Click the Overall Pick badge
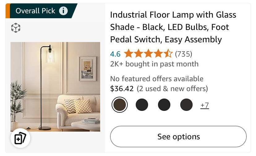This screenshot has width=256, height=156. tap(35, 11)
